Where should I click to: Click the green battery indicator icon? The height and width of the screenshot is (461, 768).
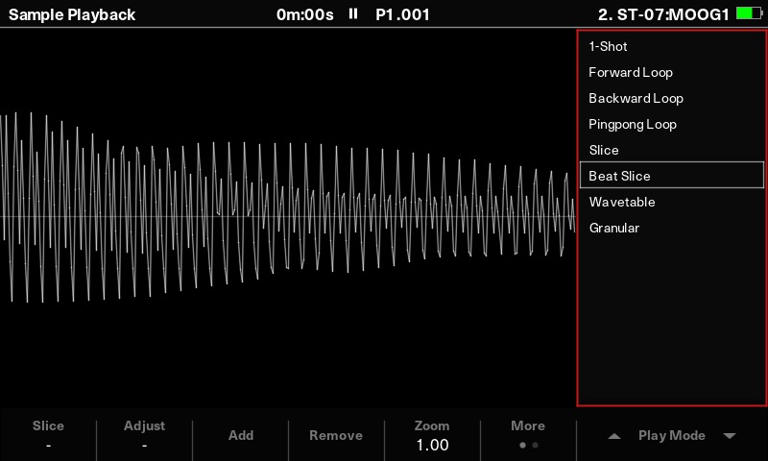[x=750, y=13]
